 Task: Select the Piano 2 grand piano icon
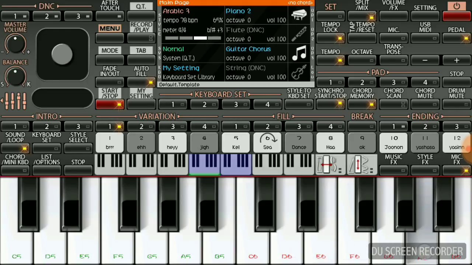[299, 15]
